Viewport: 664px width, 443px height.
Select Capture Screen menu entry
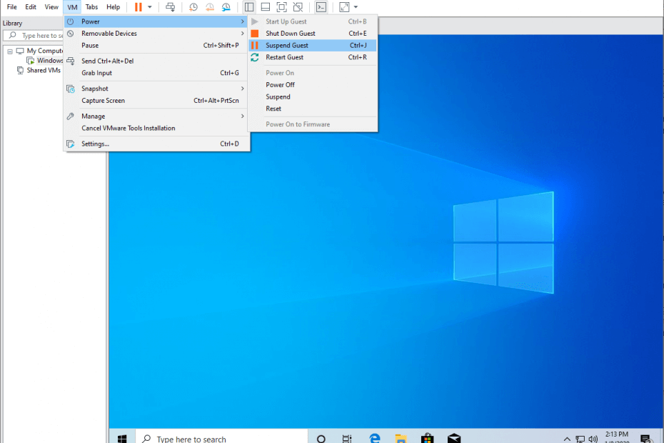pos(156,101)
